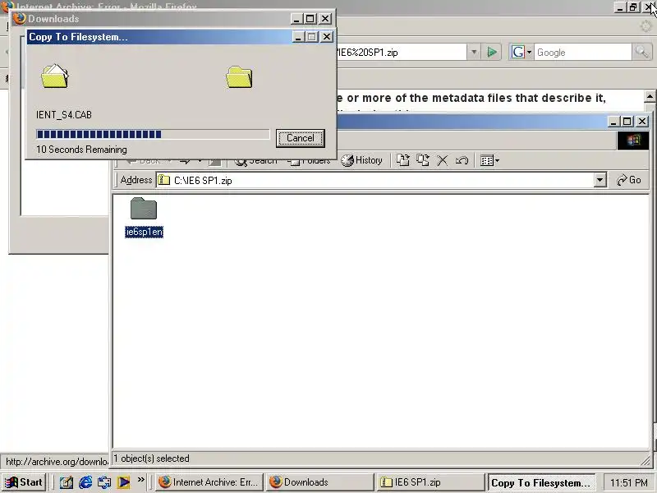Click the destination folder icon in copy dialog
The width and height of the screenshot is (657, 493).
point(239,77)
